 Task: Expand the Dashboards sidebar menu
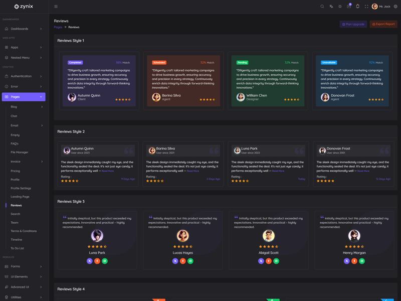[24, 29]
